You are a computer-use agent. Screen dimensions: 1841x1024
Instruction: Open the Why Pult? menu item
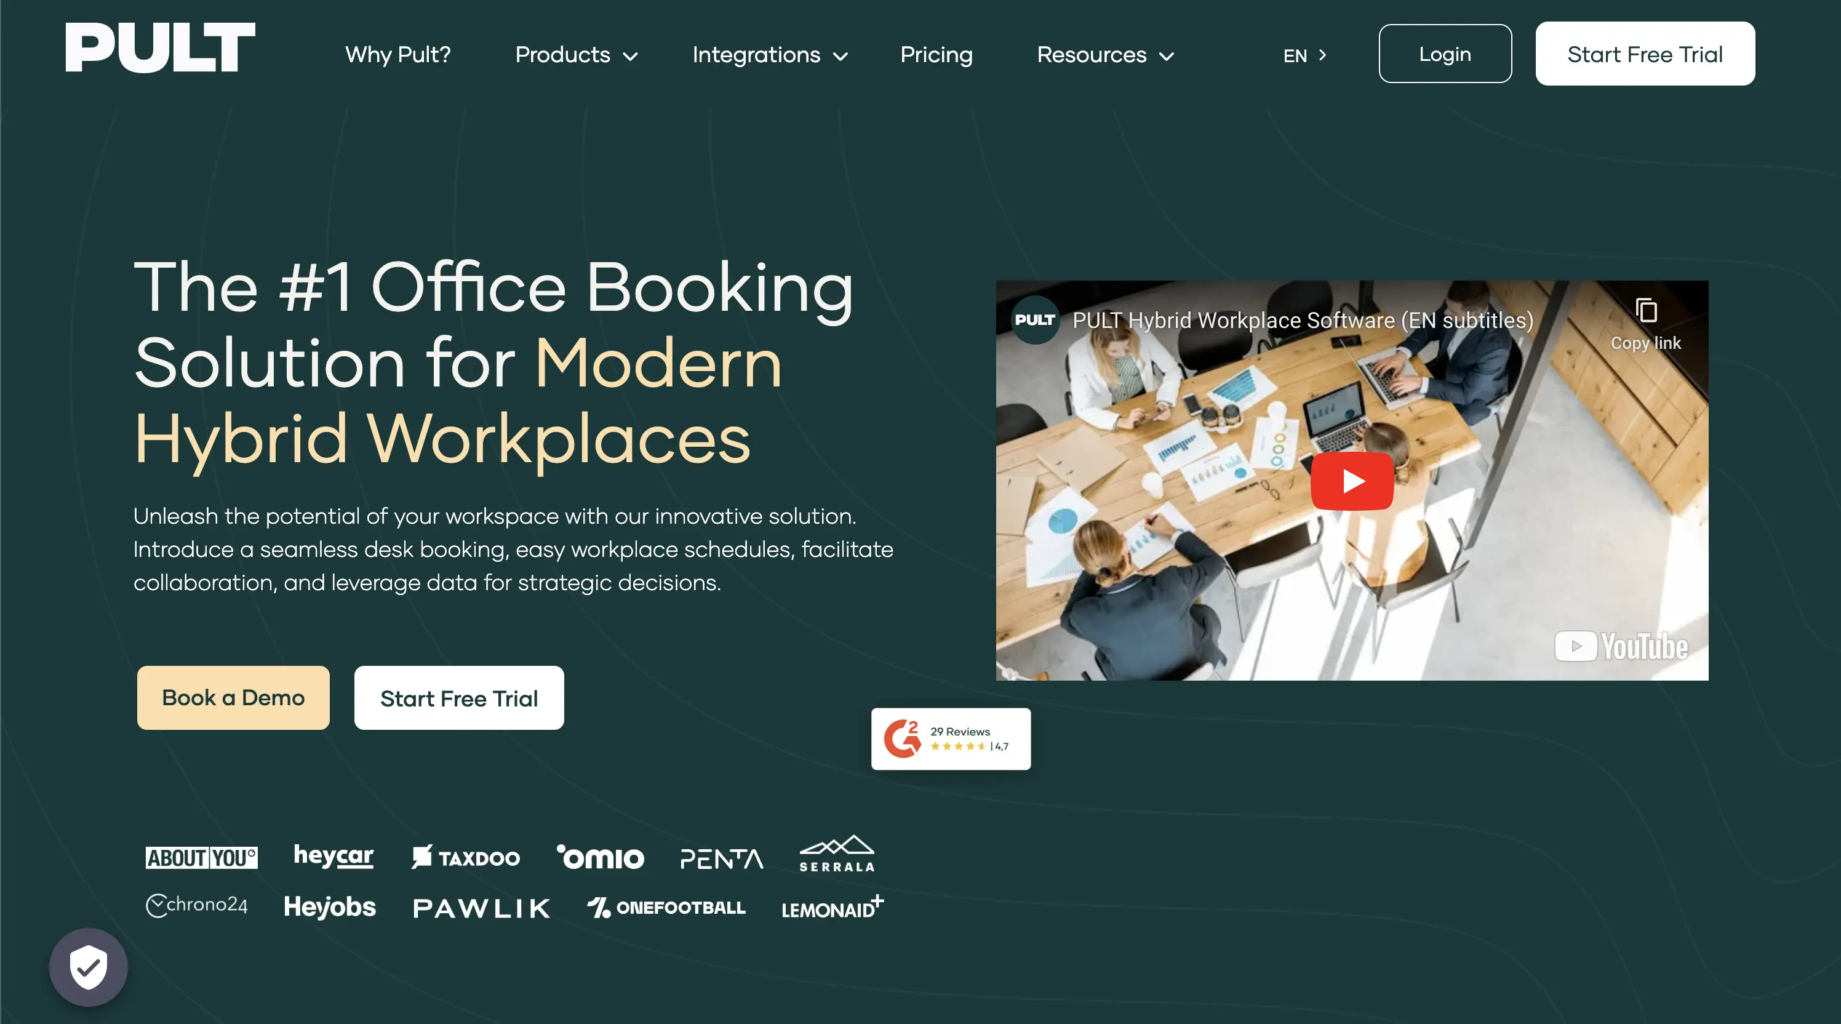click(x=397, y=55)
